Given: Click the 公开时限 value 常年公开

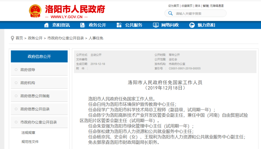Looking at the screenshot, I should (174, 55).
